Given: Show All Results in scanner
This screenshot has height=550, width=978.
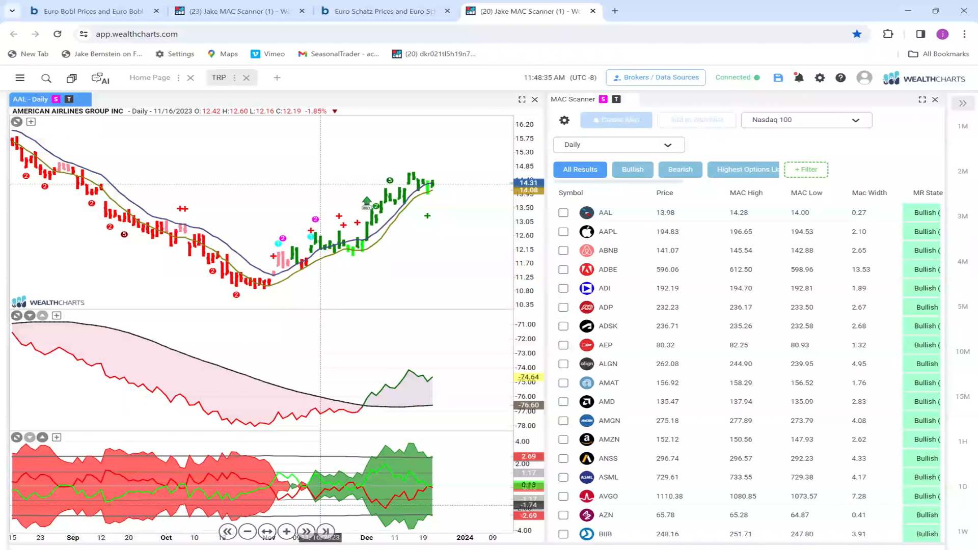Looking at the screenshot, I should pyautogui.click(x=580, y=170).
